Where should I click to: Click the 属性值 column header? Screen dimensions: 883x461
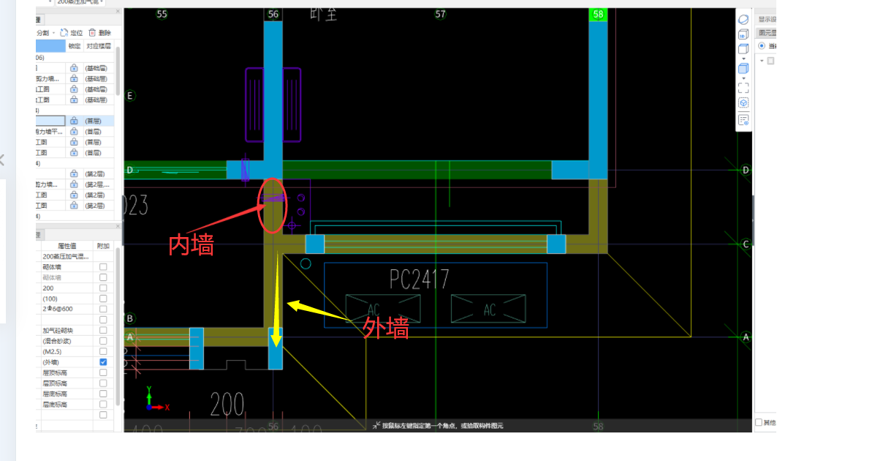(67, 246)
